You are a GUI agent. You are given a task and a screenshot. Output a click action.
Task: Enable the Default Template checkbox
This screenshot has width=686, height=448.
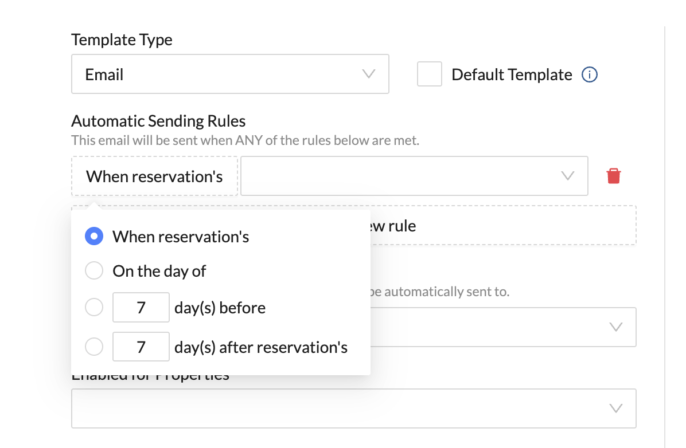click(x=429, y=74)
